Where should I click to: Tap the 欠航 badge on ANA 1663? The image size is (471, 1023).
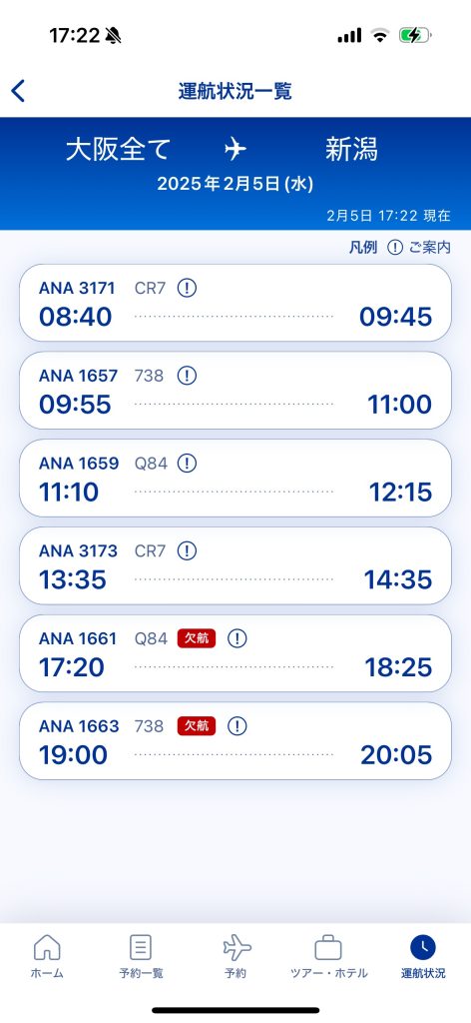pyautogui.click(x=197, y=725)
